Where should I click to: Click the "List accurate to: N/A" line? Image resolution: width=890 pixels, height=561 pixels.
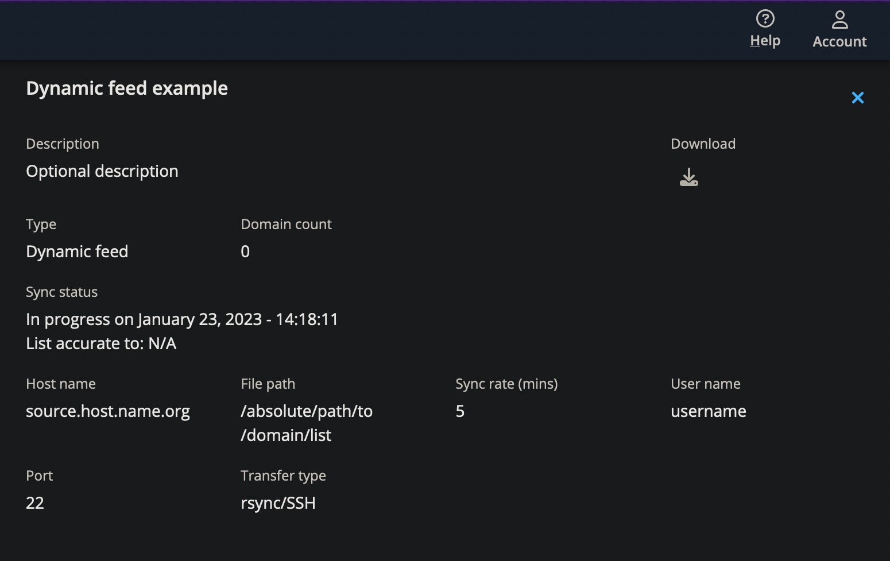(x=101, y=343)
